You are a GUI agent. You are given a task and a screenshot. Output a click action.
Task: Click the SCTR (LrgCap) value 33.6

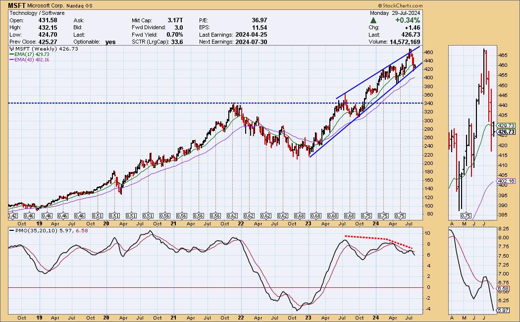[177, 42]
